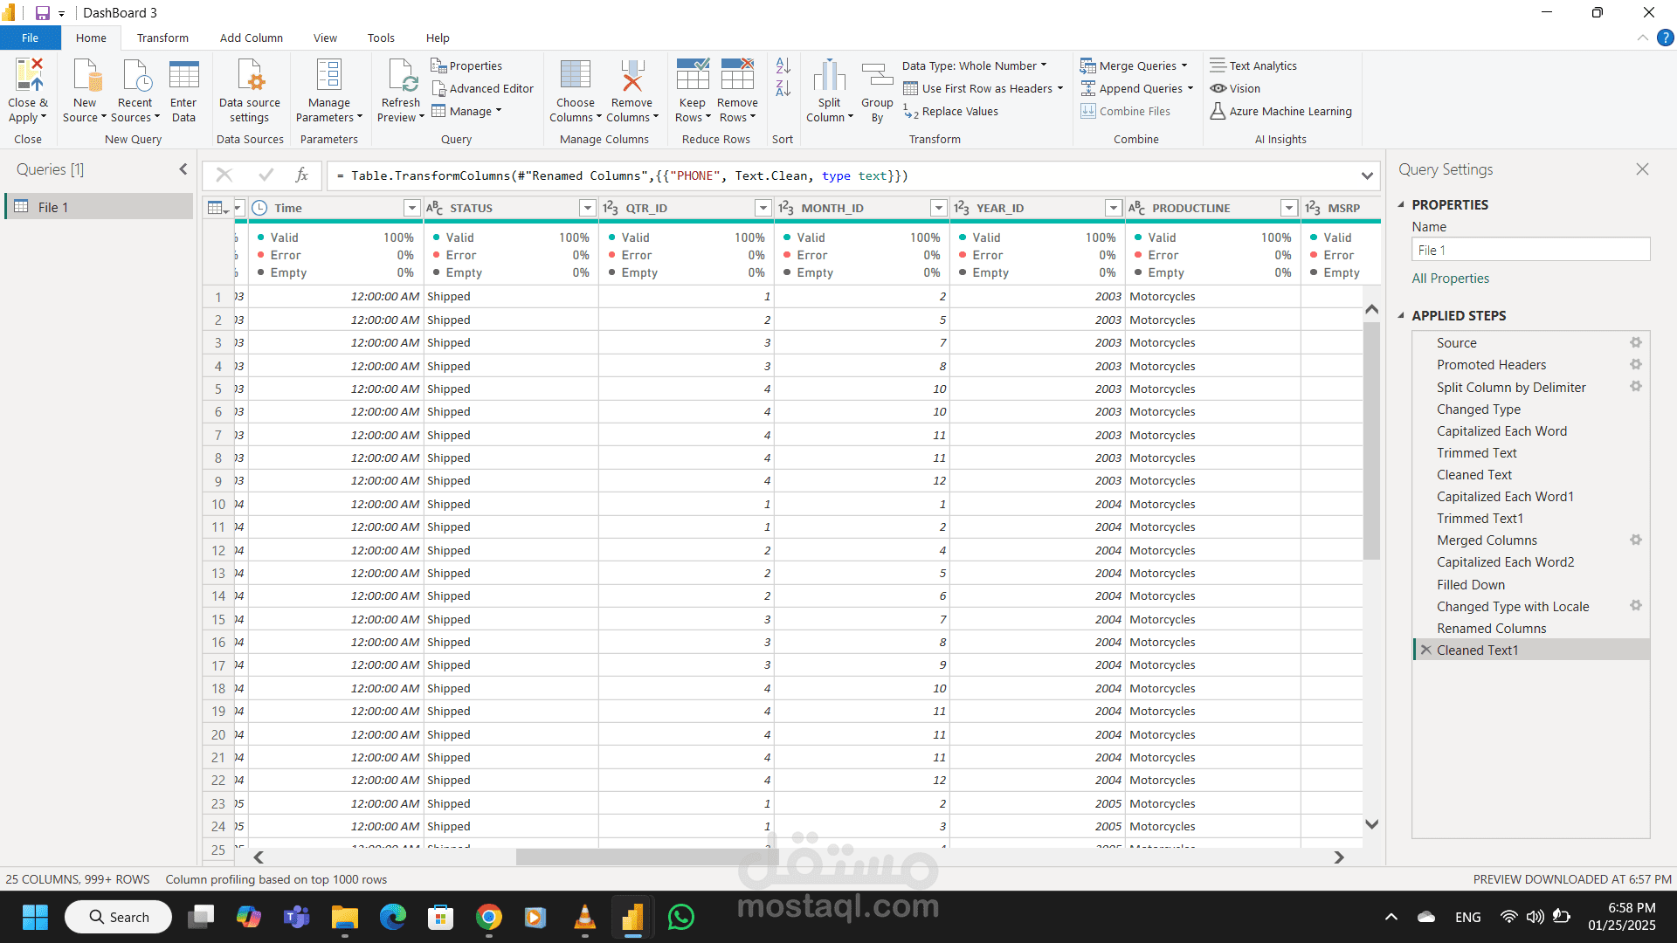Delete the Cleaned Text1 step

pyautogui.click(x=1425, y=650)
